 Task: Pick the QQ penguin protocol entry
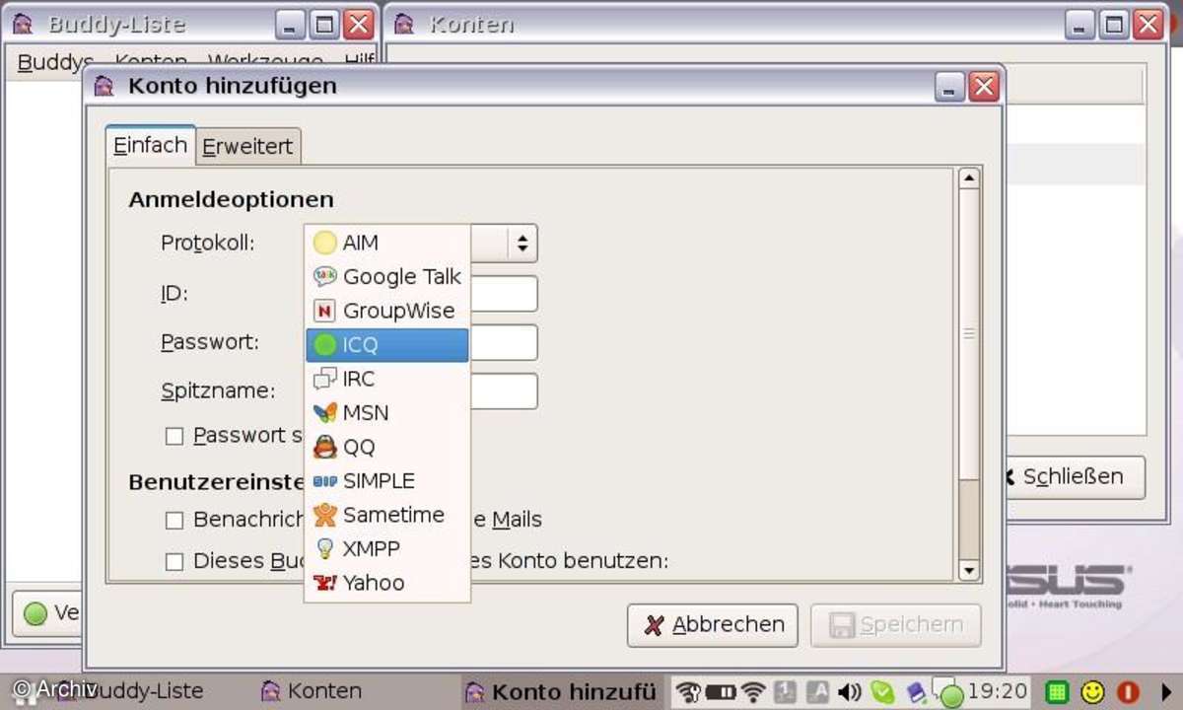[x=386, y=447]
